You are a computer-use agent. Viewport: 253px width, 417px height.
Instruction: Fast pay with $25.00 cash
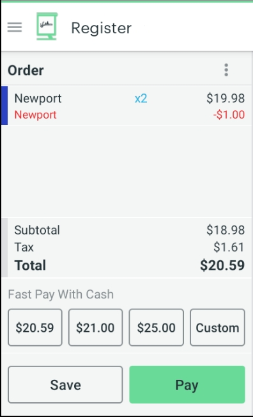point(156,327)
